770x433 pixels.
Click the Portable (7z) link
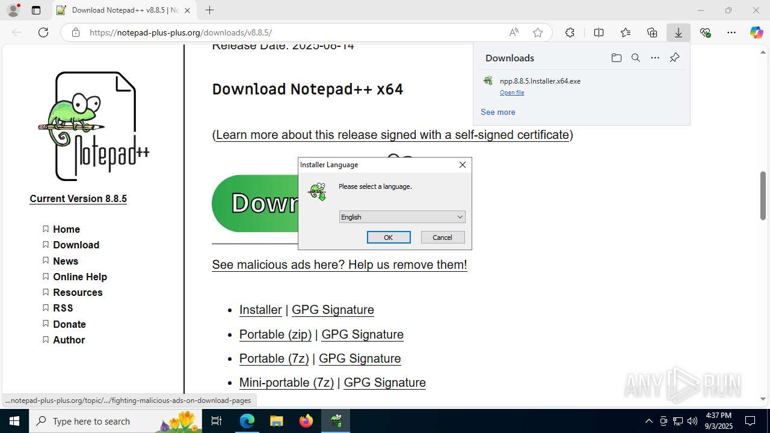point(274,358)
